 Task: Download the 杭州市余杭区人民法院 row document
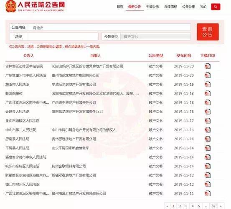(208, 166)
